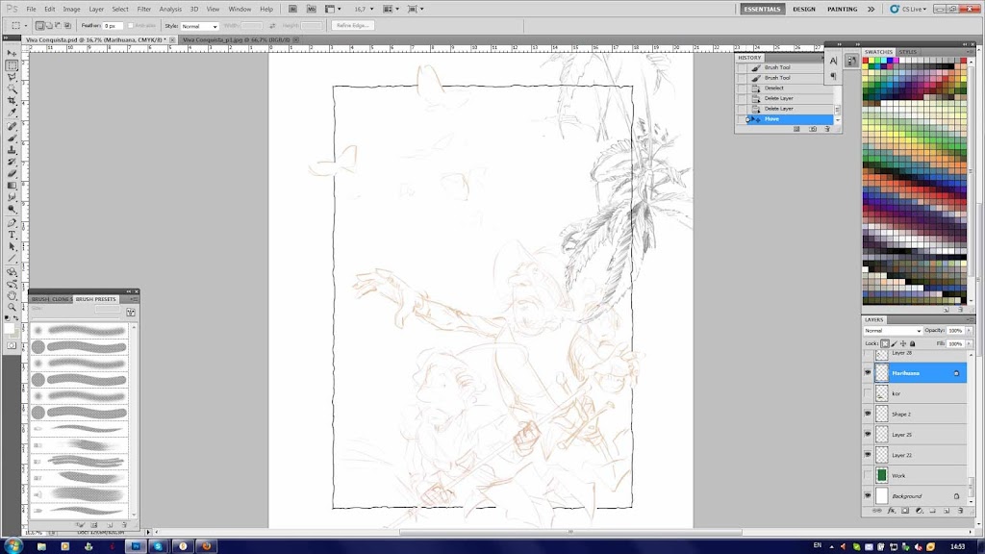
Task: Select the Rectangular Marquee tool in toolbox
Action: click(12, 65)
